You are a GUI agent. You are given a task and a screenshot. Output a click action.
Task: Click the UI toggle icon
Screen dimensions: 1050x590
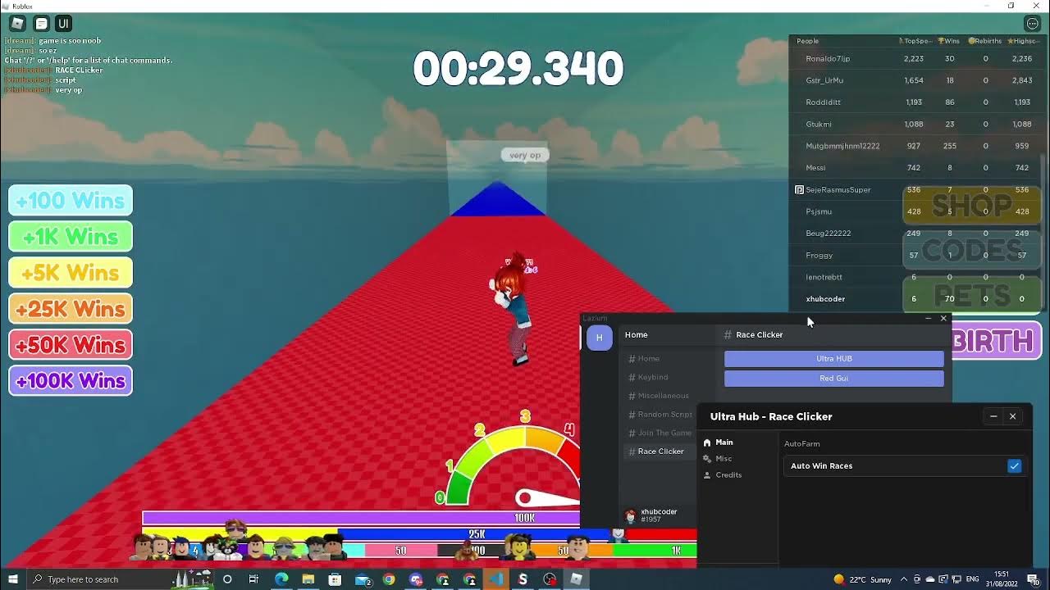[x=63, y=24]
